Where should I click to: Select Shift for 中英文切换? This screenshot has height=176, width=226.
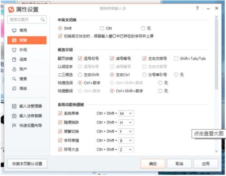[x=60, y=28]
